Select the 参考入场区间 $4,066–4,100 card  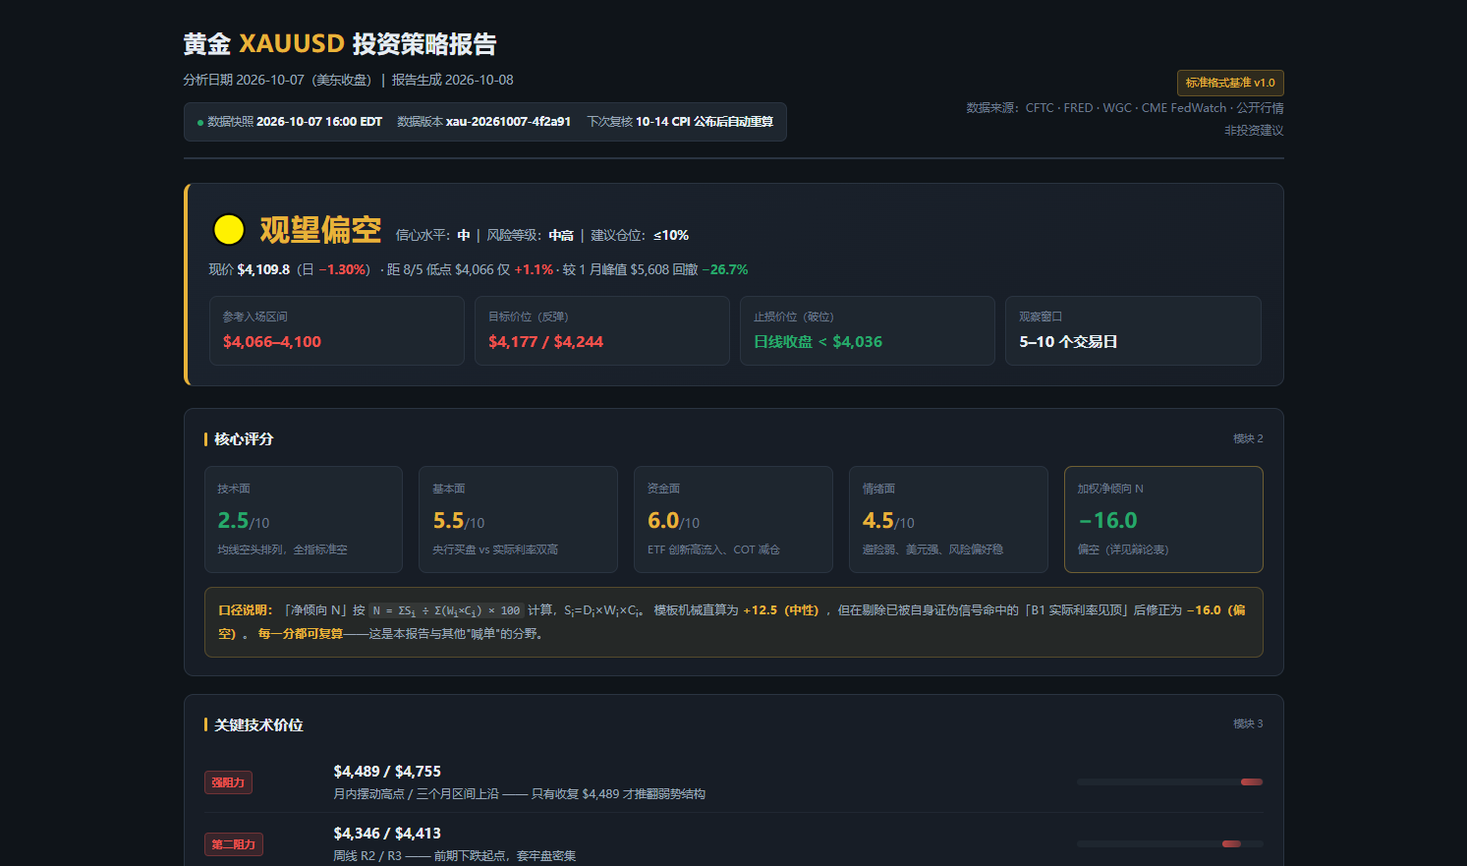click(x=337, y=330)
